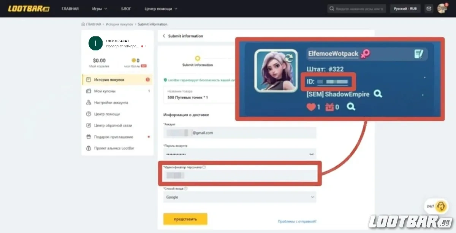Open the Игры dropdown menu
The image size is (456, 233).
click(x=99, y=8)
